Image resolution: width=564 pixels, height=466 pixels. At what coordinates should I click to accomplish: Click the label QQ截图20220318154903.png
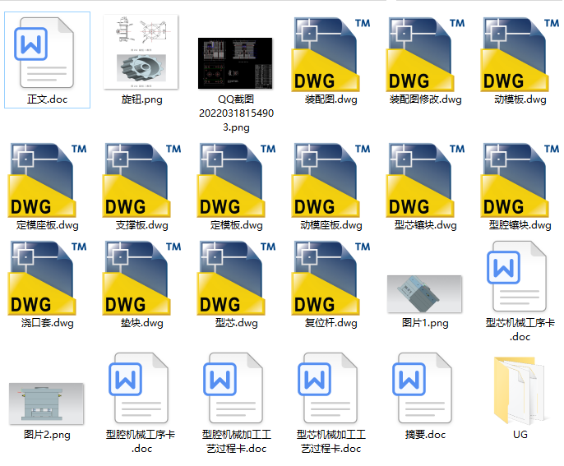click(236, 113)
